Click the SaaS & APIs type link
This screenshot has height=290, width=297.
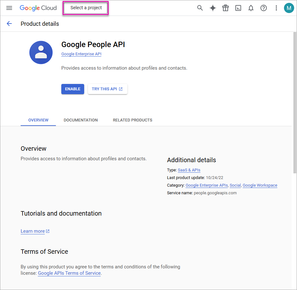pyautogui.click(x=189, y=170)
